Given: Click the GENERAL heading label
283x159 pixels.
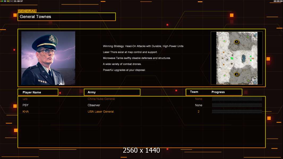Looking at the screenshot, I should 27,11.
